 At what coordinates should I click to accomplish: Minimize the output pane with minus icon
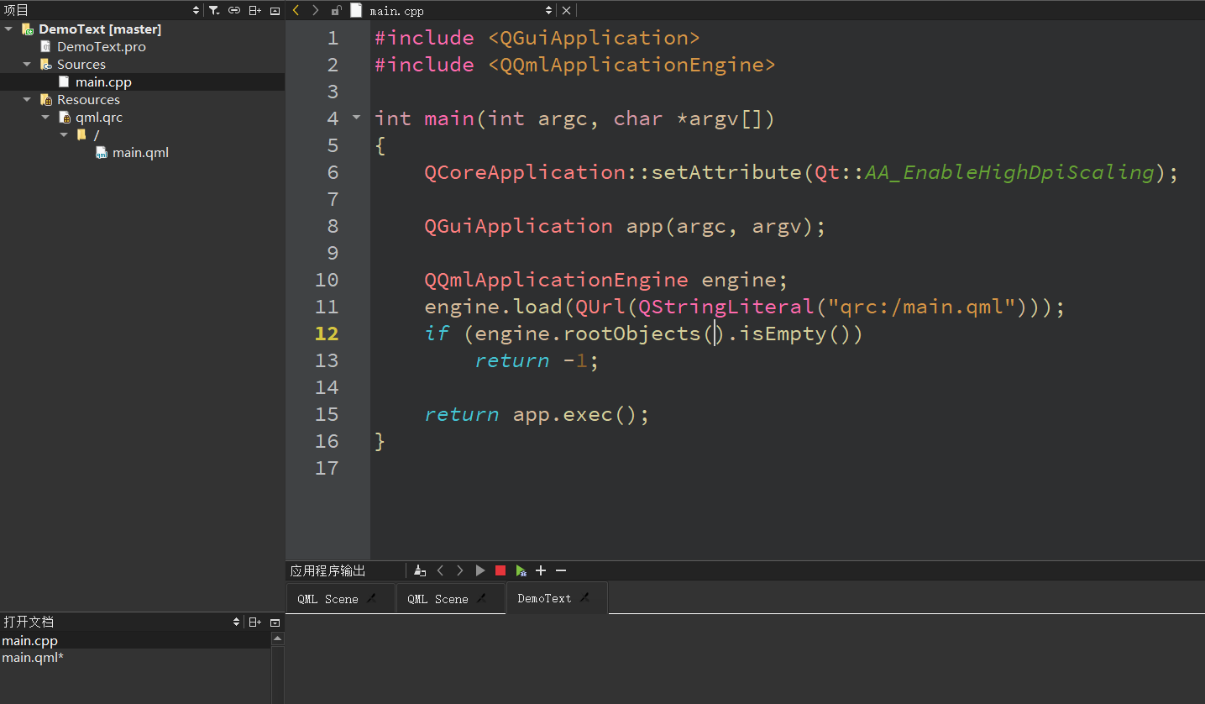561,570
